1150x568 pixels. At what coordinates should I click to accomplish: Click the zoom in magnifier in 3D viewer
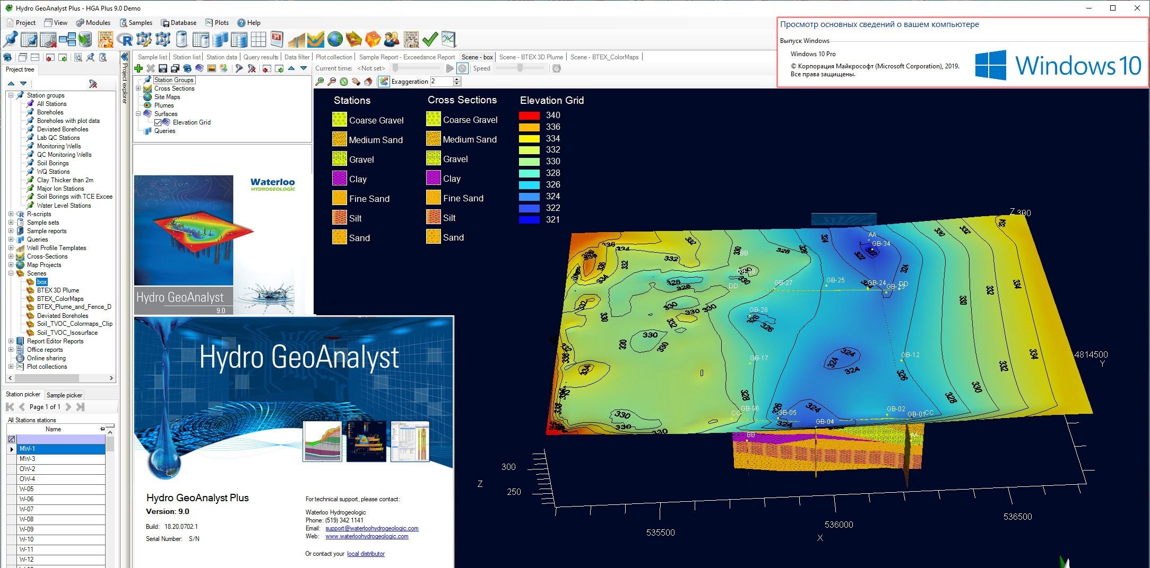[x=319, y=82]
